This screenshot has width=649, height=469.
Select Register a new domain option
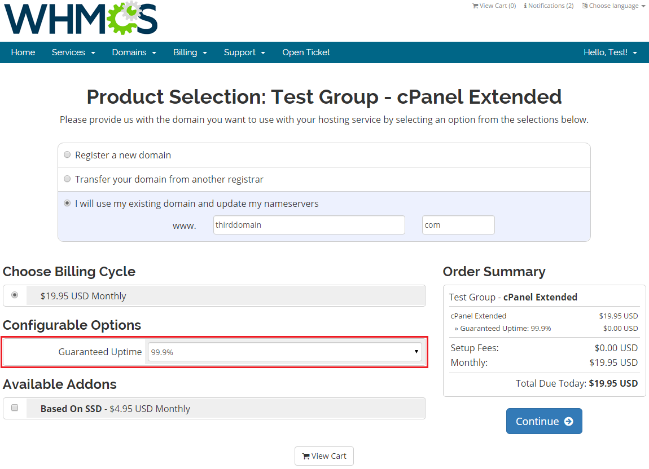tap(67, 154)
